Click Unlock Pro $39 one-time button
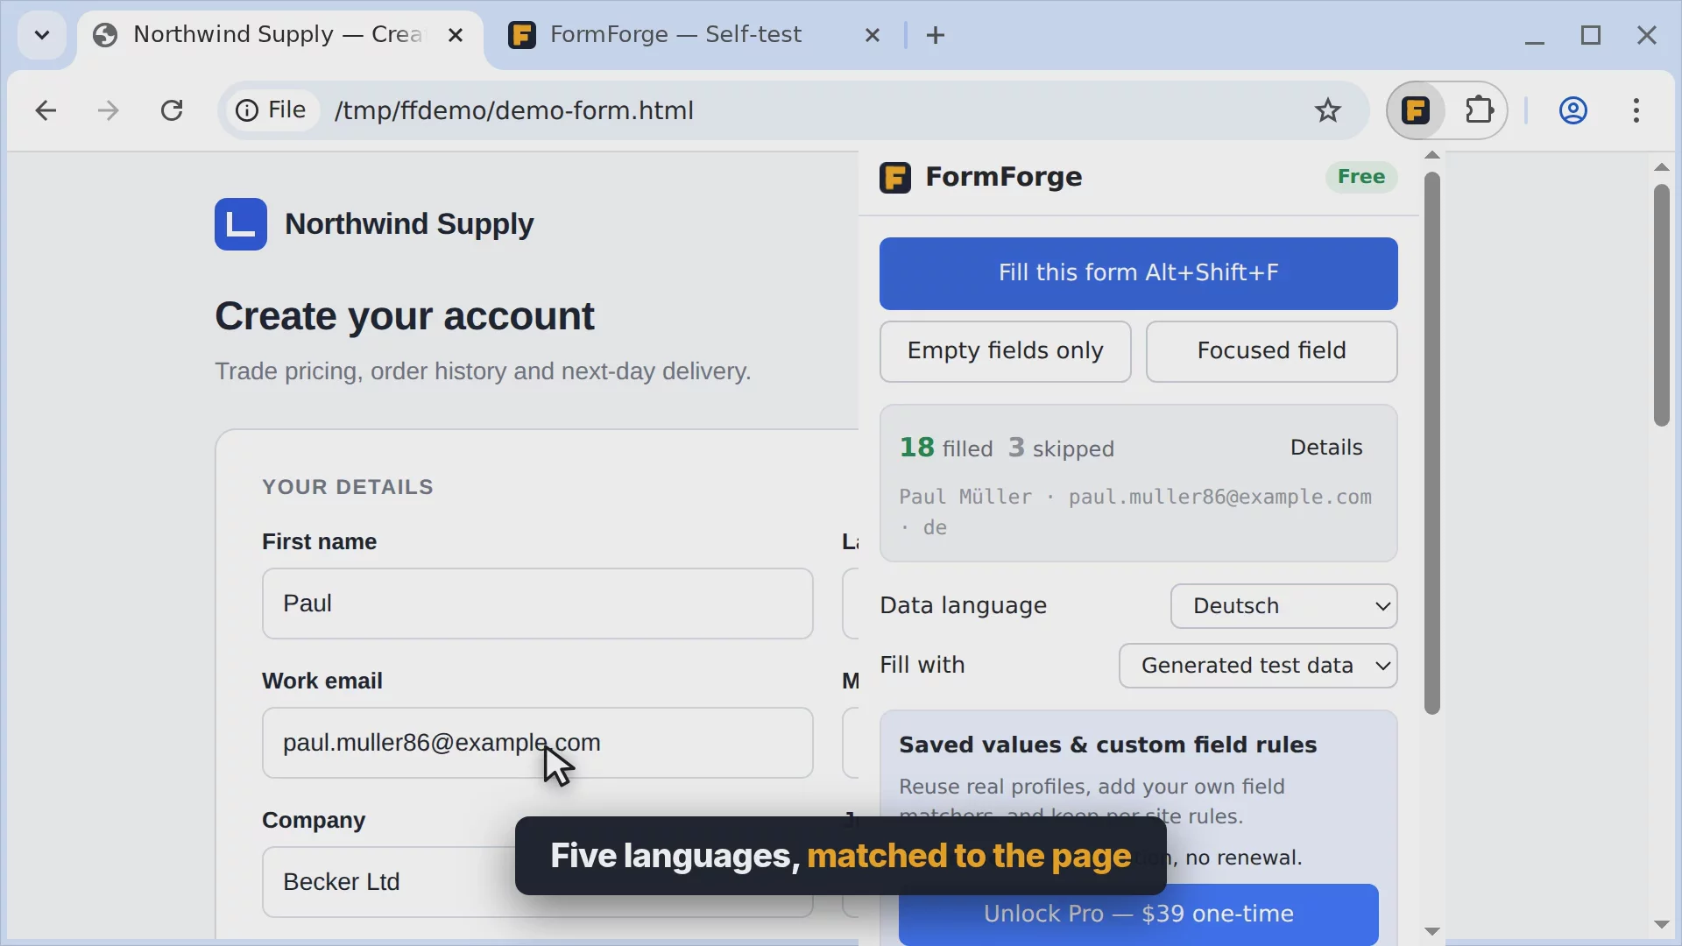Viewport: 1682px width, 946px height. click(x=1138, y=914)
